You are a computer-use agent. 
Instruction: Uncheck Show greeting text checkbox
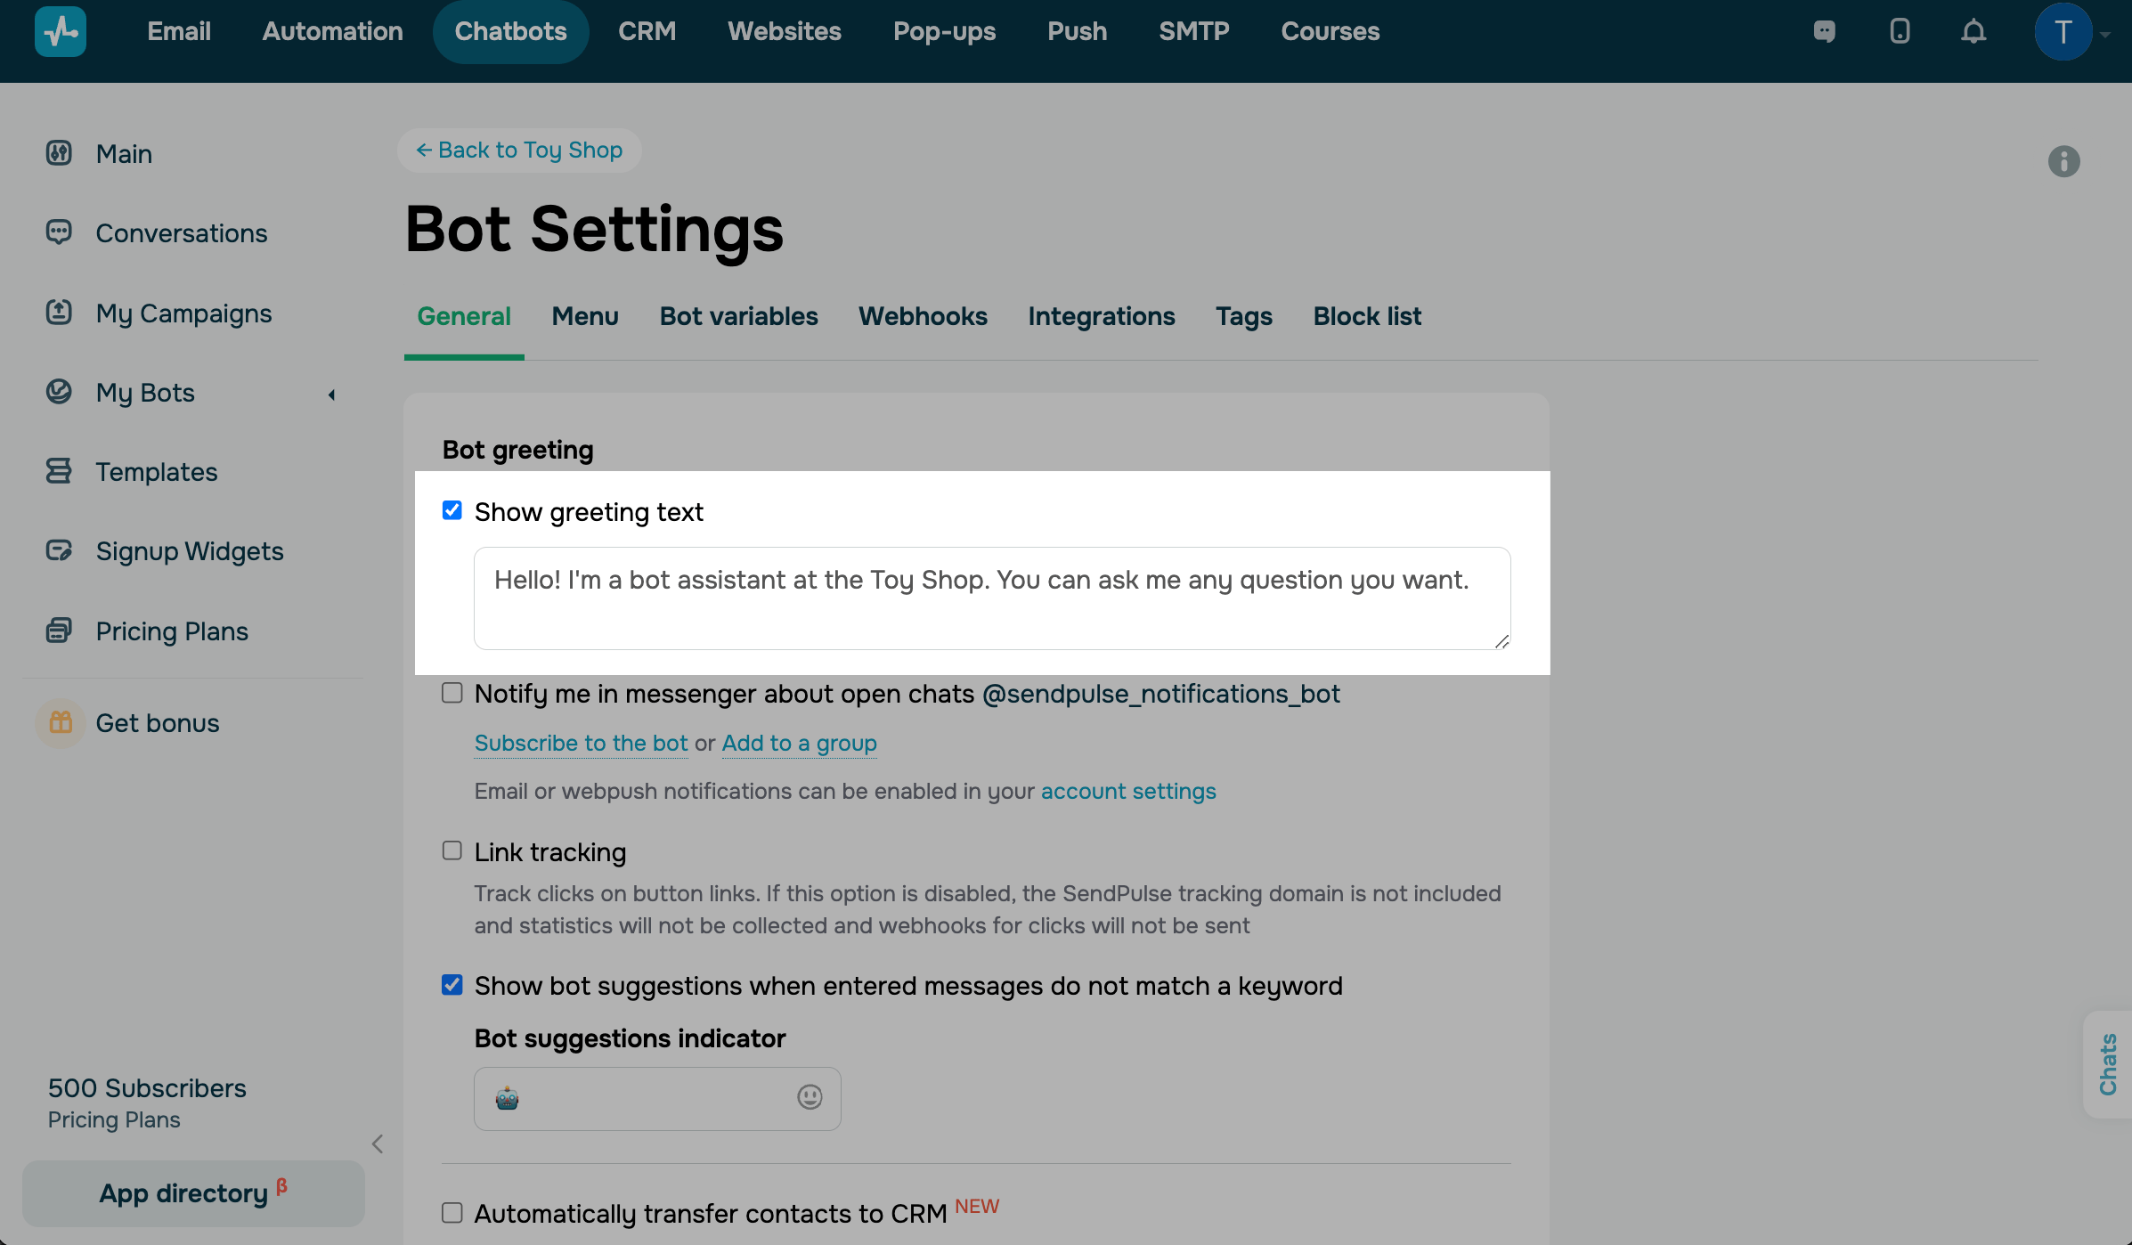click(x=452, y=510)
